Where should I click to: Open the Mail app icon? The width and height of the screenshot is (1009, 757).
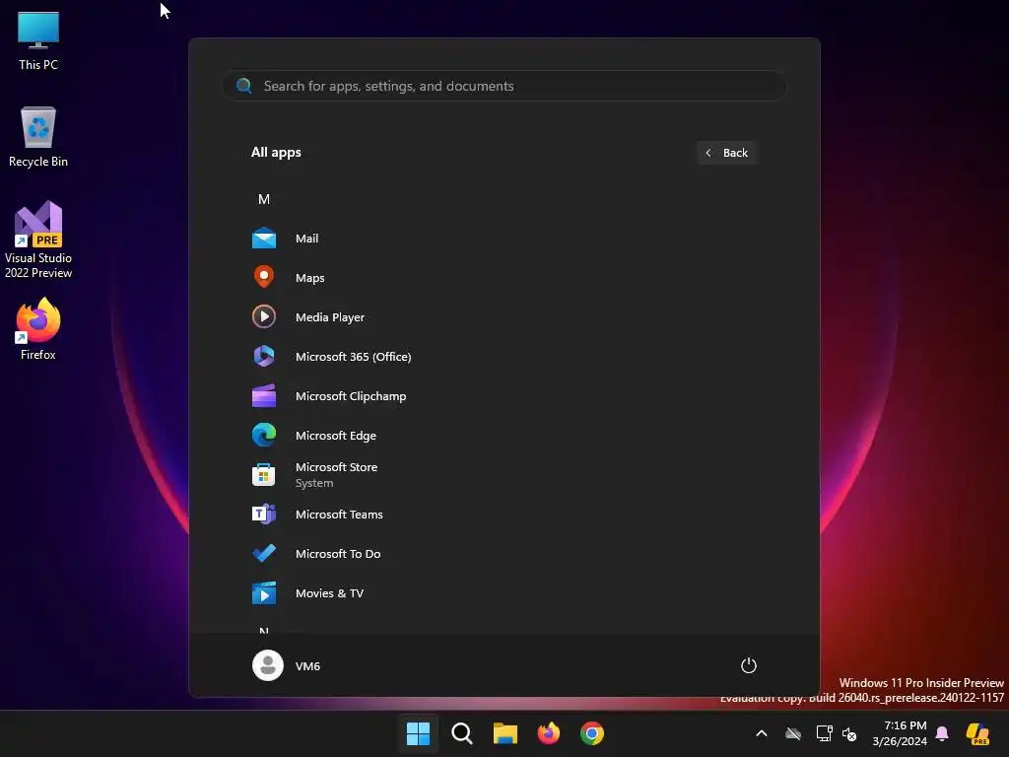point(264,239)
